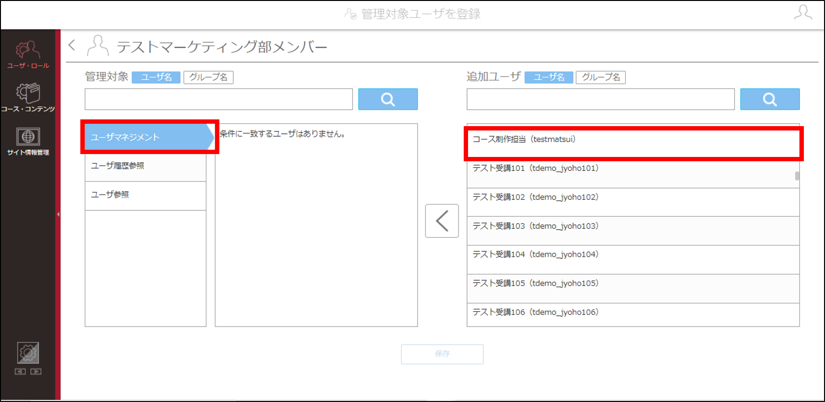Click the テストマーケティング部メンバー heading
This screenshot has width=825, height=402.
222,47
